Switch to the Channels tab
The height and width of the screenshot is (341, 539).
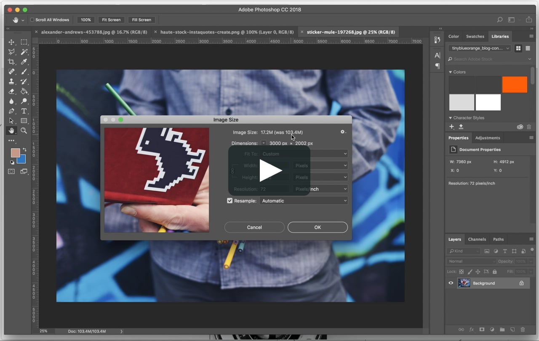[477, 239]
